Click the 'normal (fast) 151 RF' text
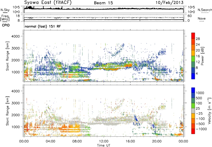212x147 pixels. [43, 26]
